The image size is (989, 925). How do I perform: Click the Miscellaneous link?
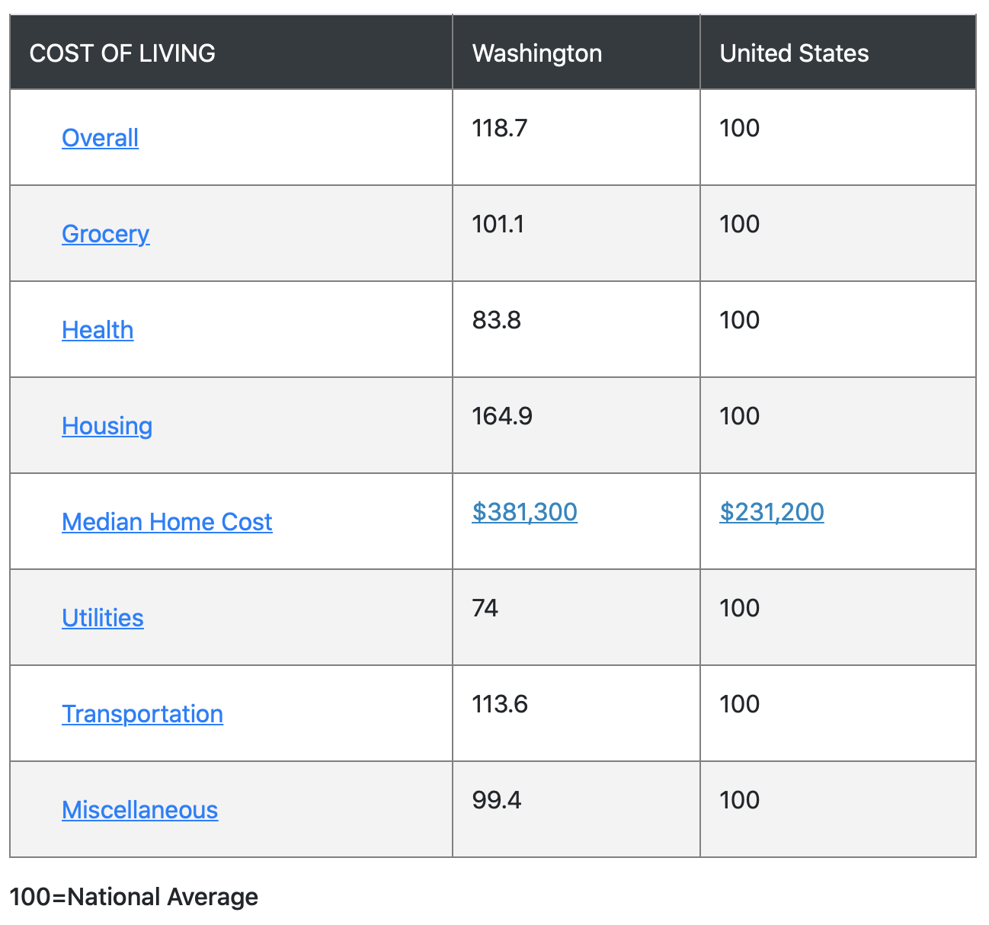[x=139, y=810]
